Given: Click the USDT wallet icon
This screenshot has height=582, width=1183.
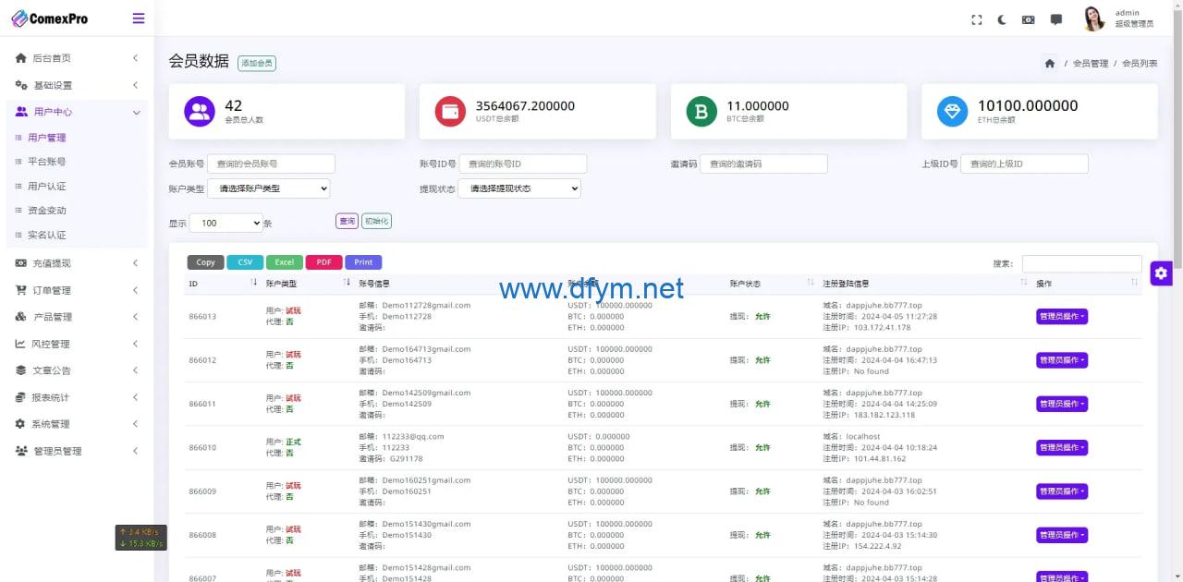Looking at the screenshot, I should [x=450, y=111].
